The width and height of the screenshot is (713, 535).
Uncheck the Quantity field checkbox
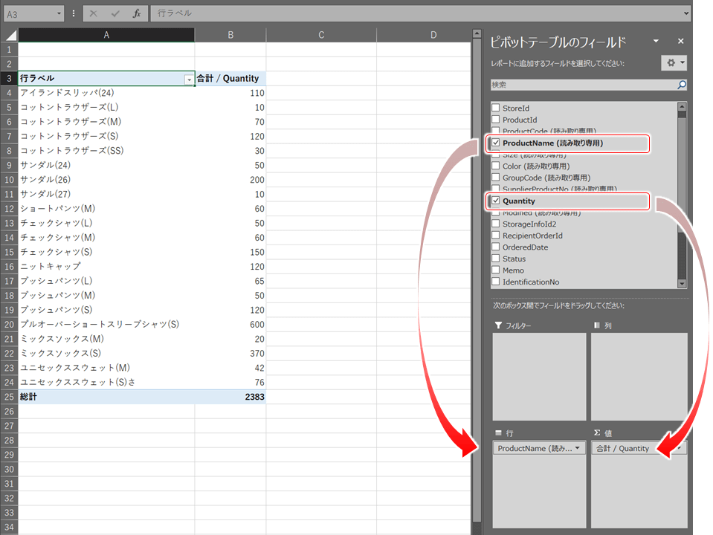point(496,201)
